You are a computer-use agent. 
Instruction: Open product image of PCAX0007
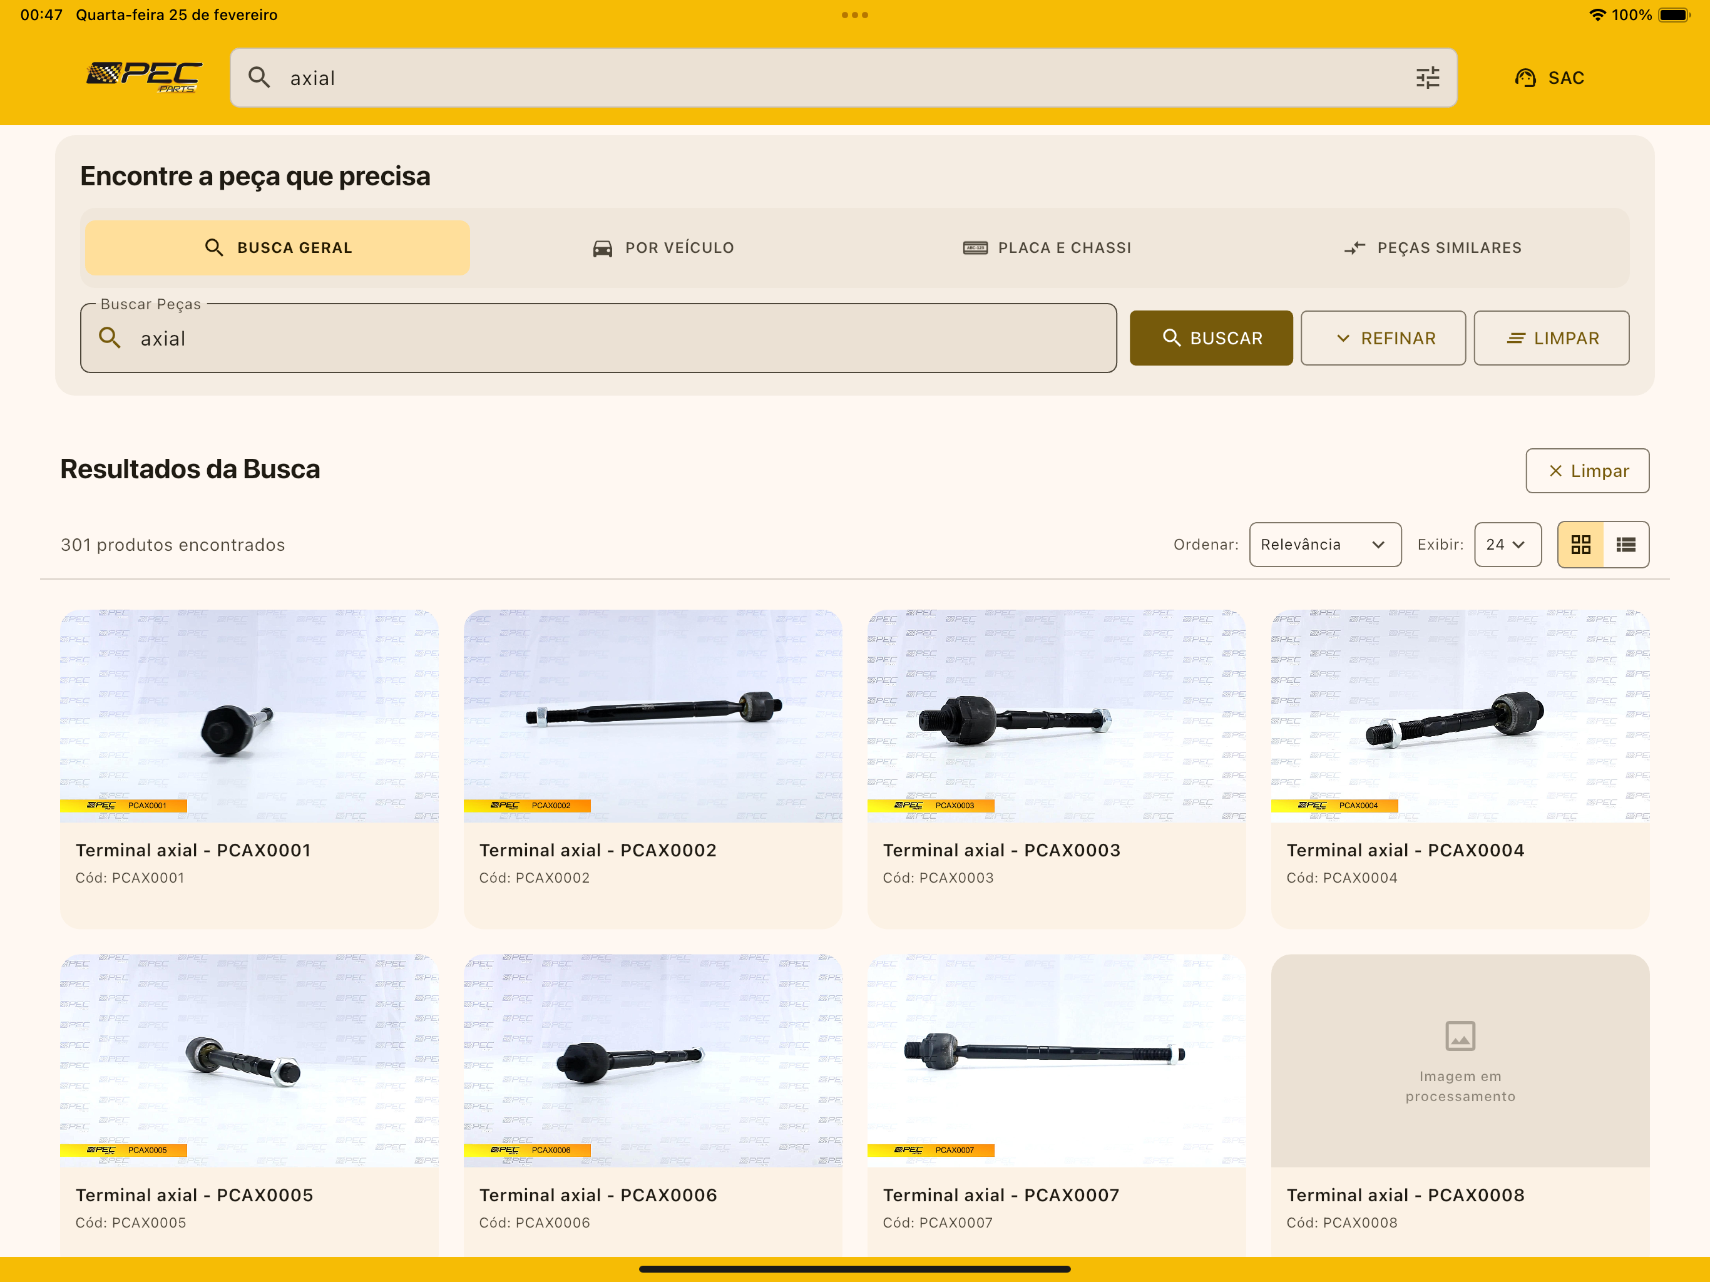pyautogui.click(x=1057, y=1060)
